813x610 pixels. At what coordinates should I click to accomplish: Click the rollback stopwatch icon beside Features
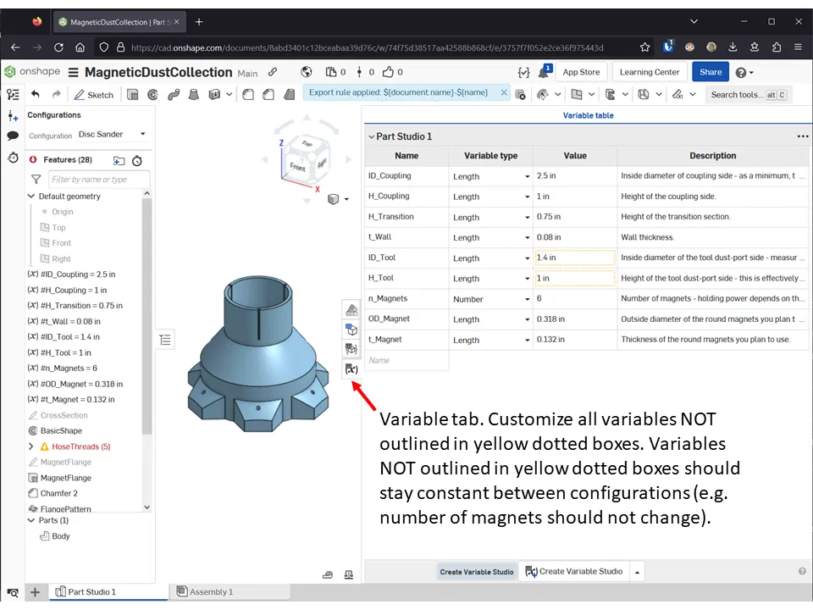137,160
